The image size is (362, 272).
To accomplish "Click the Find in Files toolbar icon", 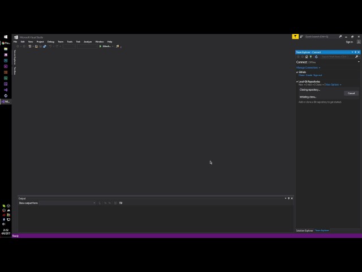I will (118, 46).
